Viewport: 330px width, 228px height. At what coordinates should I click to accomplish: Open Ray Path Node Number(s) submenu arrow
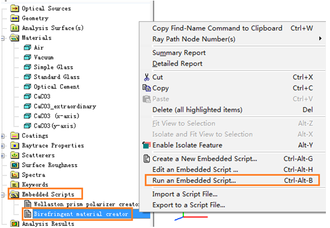pyautogui.click(x=320, y=38)
